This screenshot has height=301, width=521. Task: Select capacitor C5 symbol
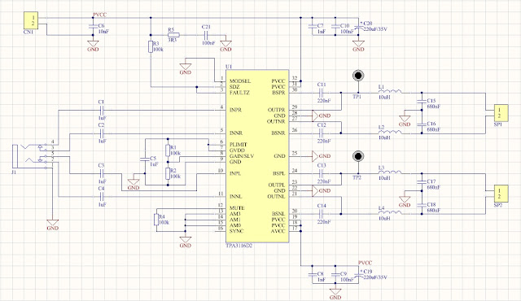point(145,159)
